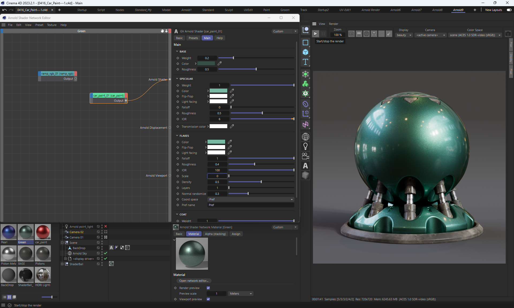Open the Display beauty dropdown
Screen dimensions: 514x308
[404, 35]
